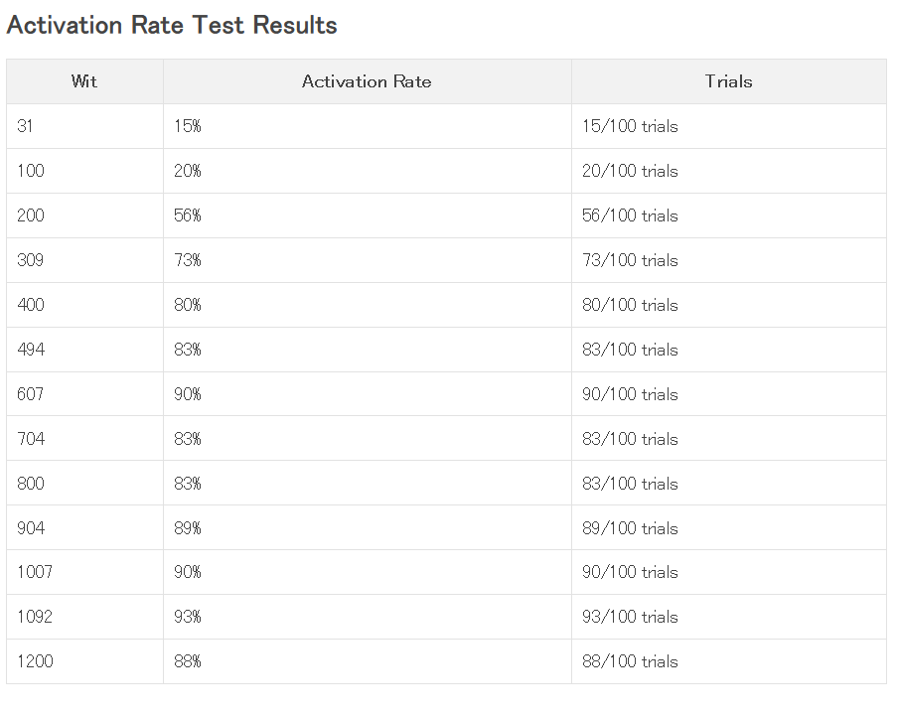The height and width of the screenshot is (717, 898).
Task: Click the 73/100 trials cell
Action: tap(729, 260)
